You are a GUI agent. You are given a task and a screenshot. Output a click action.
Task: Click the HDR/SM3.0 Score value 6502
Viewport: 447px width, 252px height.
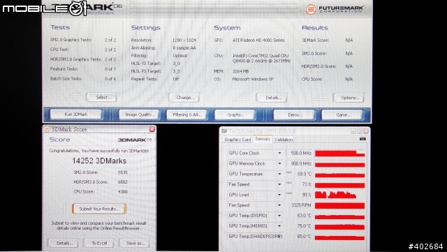123,182
